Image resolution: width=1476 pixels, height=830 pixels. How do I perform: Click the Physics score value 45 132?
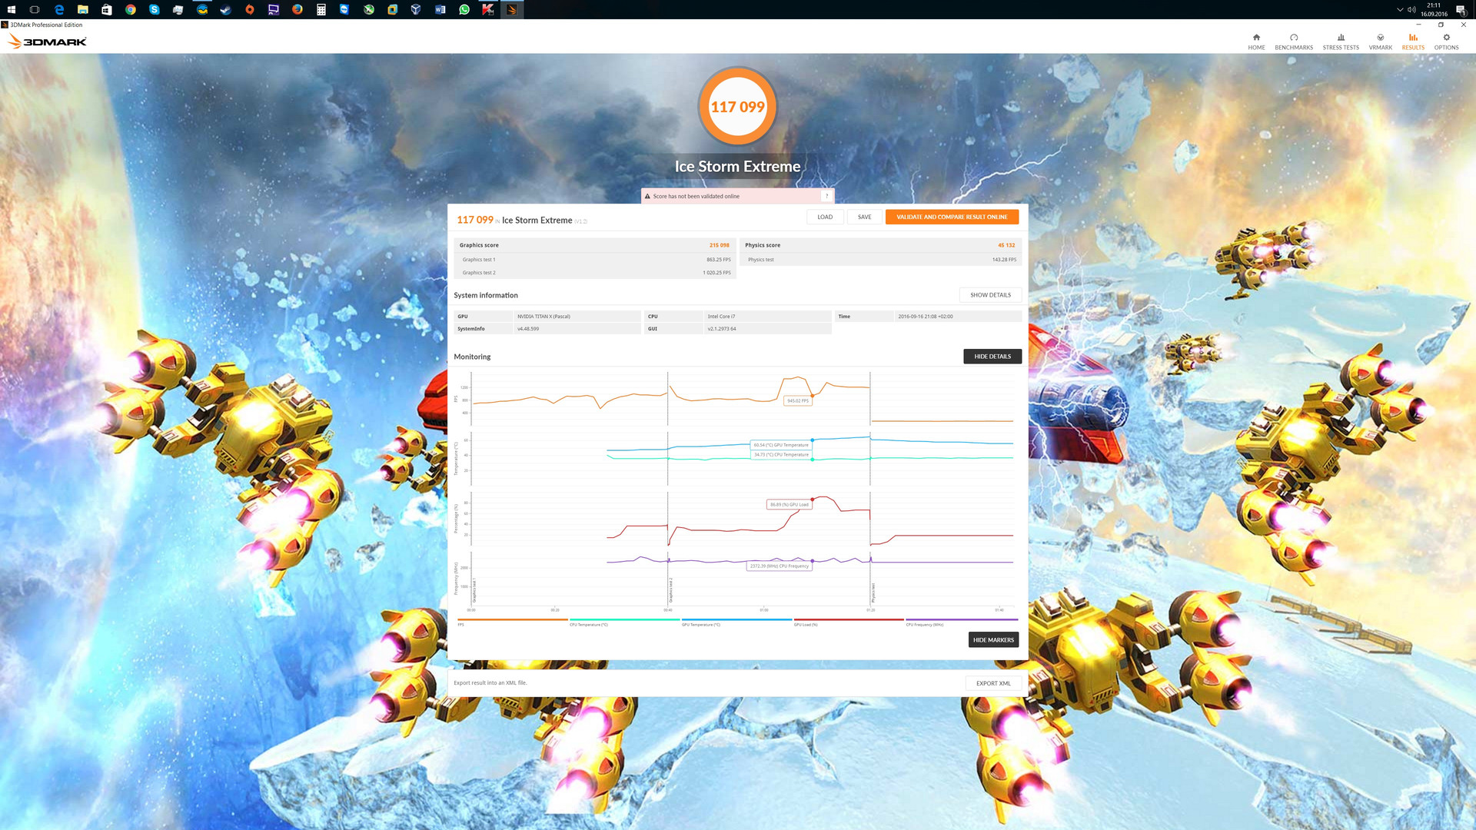tap(1006, 245)
